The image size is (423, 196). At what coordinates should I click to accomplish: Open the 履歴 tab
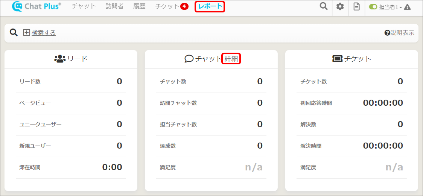pyautogui.click(x=140, y=6)
